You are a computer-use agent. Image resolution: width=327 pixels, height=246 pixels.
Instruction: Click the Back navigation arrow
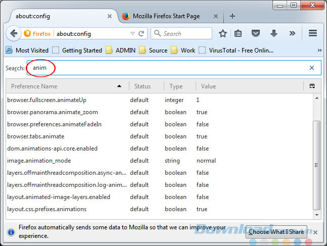pos(13,34)
